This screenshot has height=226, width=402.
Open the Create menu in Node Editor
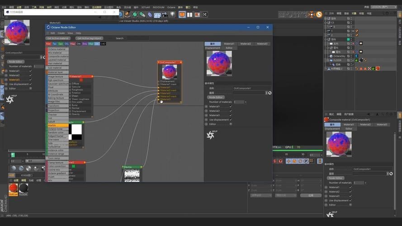tap(61, 33)
